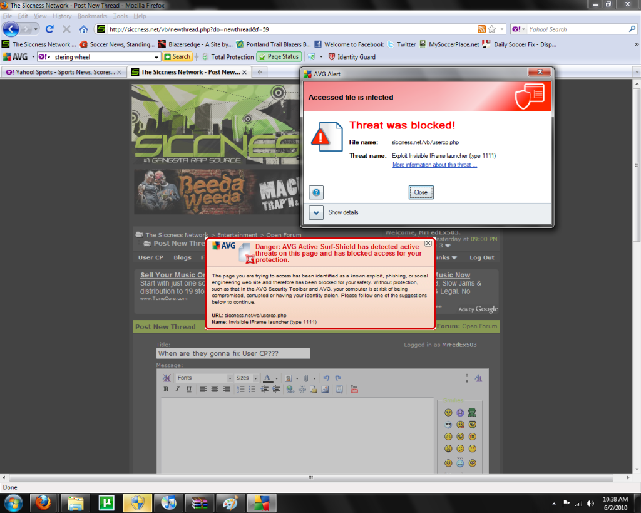Open the Sizes dropdown

[246, 378]
